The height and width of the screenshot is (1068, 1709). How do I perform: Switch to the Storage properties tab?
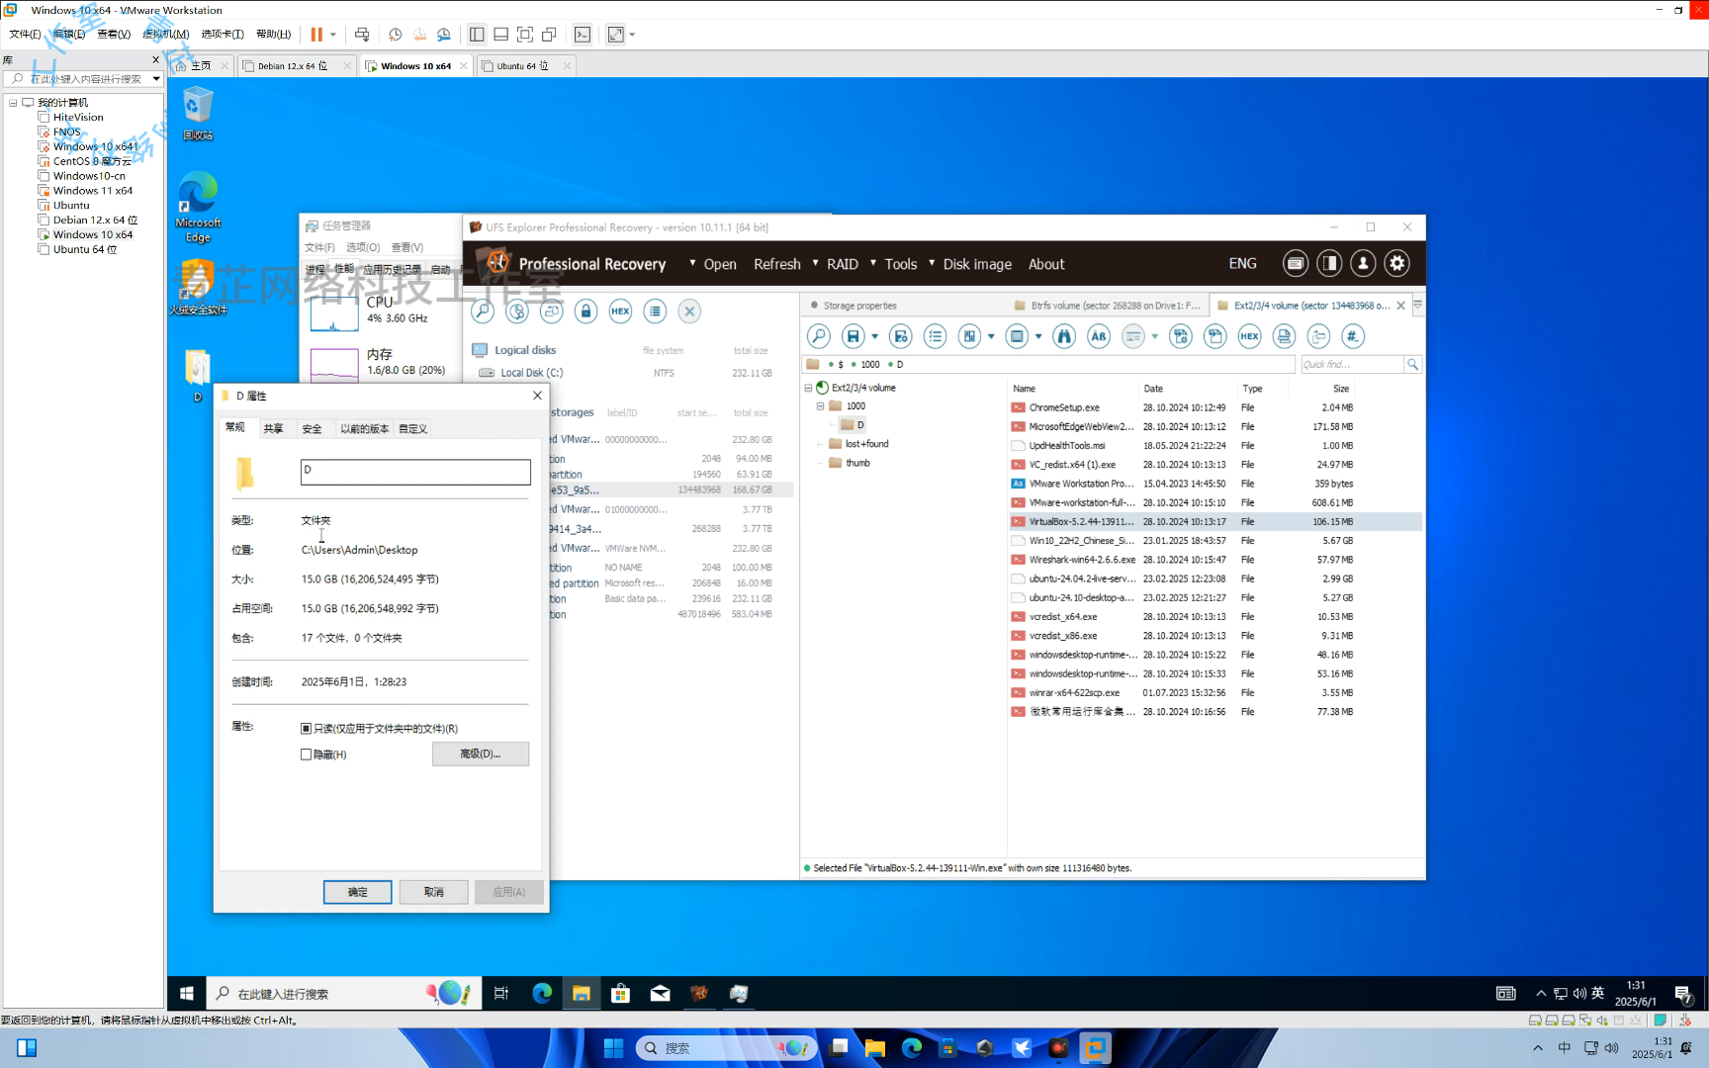(859, 306)
